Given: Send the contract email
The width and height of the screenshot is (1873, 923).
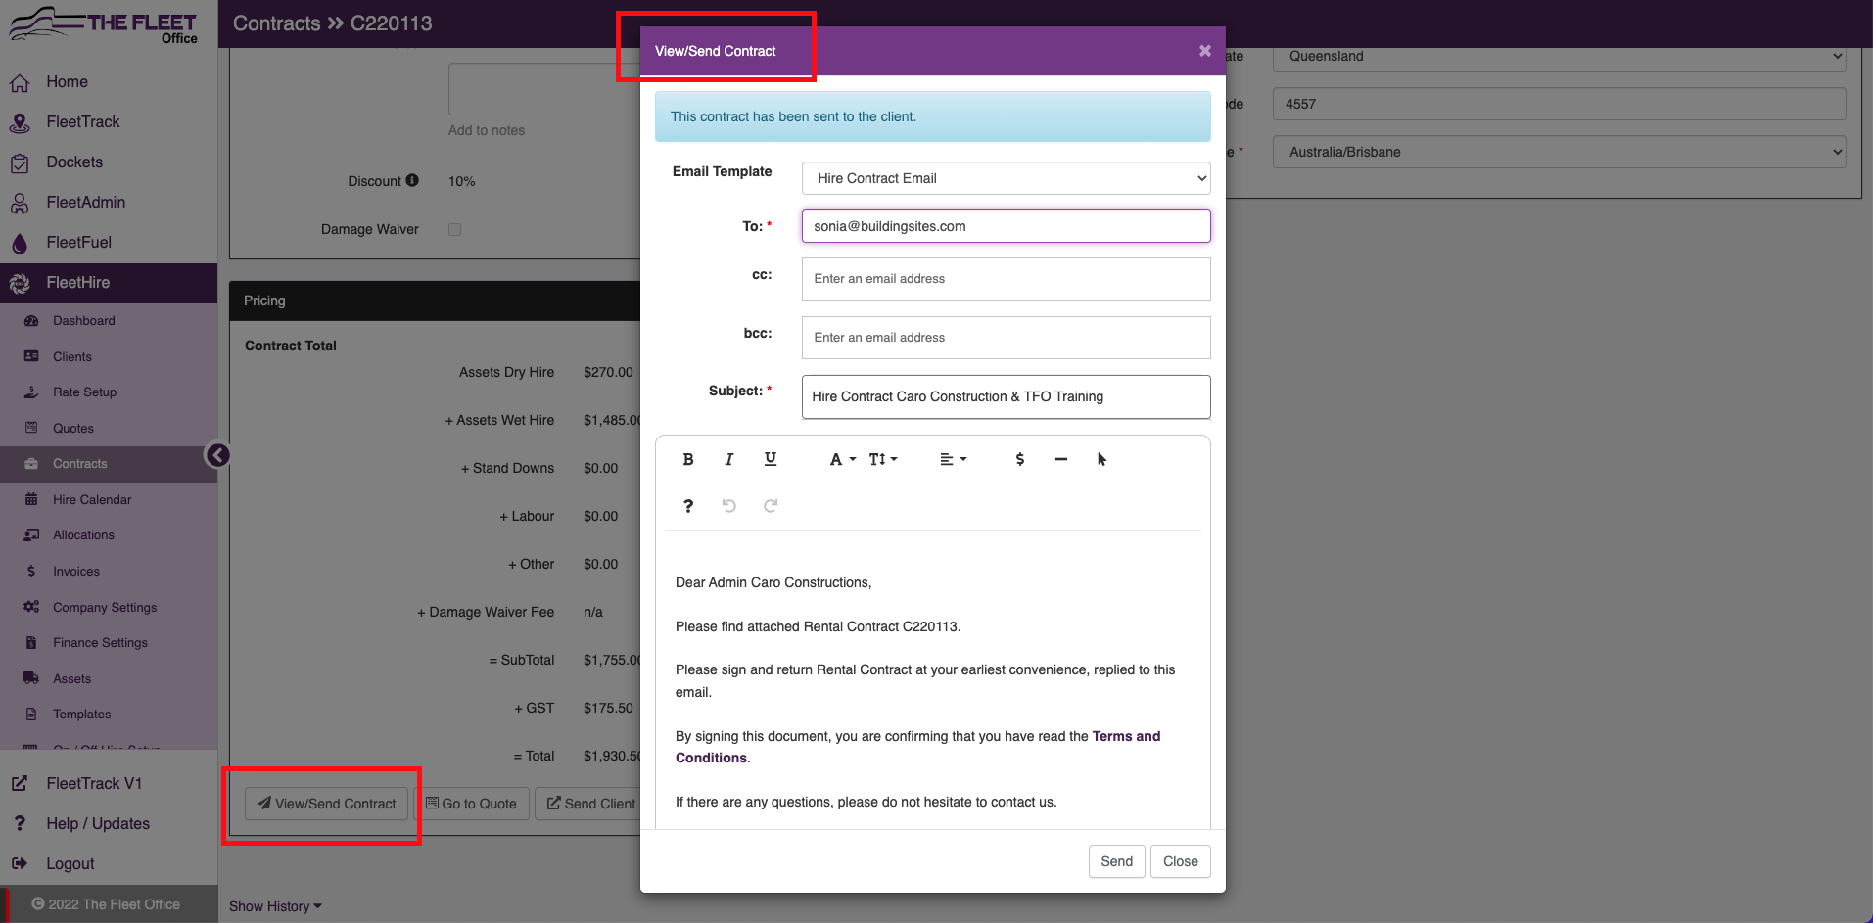Looking at the screenshot, I should tap(1116, 861).
